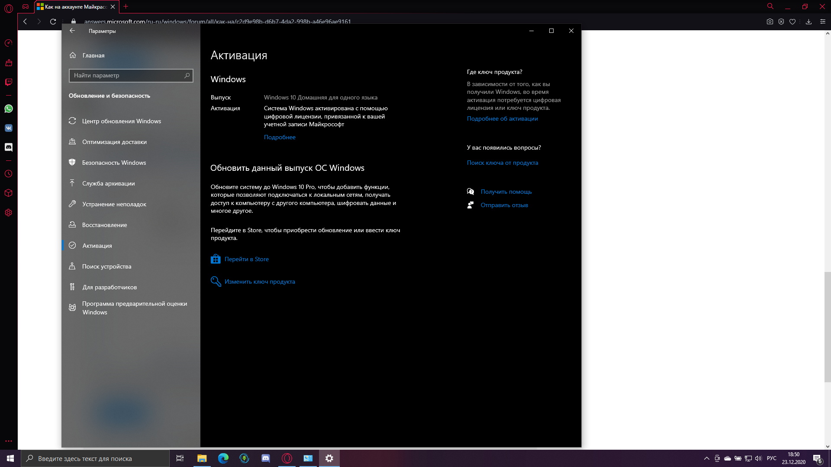
Task: Open volume control in tray
Action: point(758,458)
